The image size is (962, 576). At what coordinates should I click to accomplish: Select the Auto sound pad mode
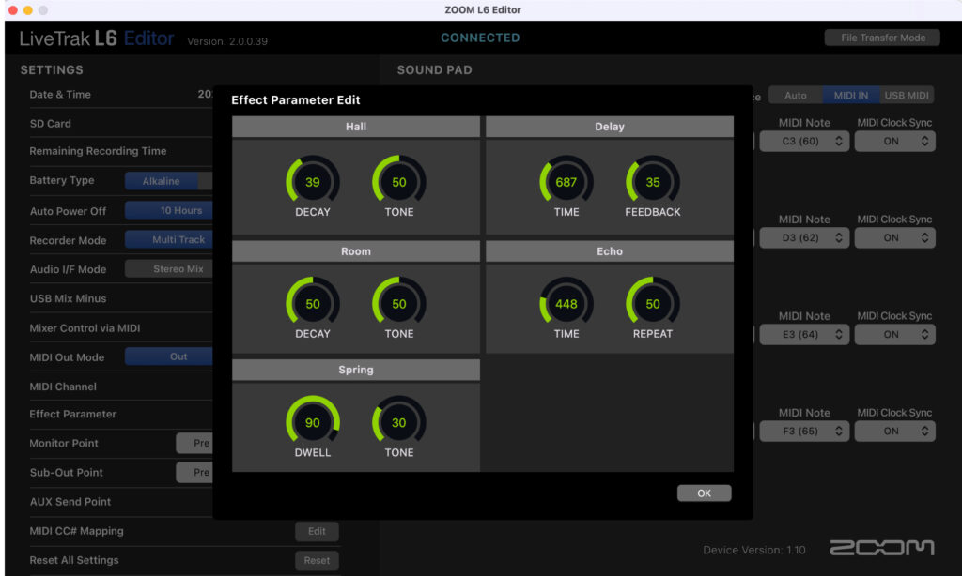click(795, 95)
